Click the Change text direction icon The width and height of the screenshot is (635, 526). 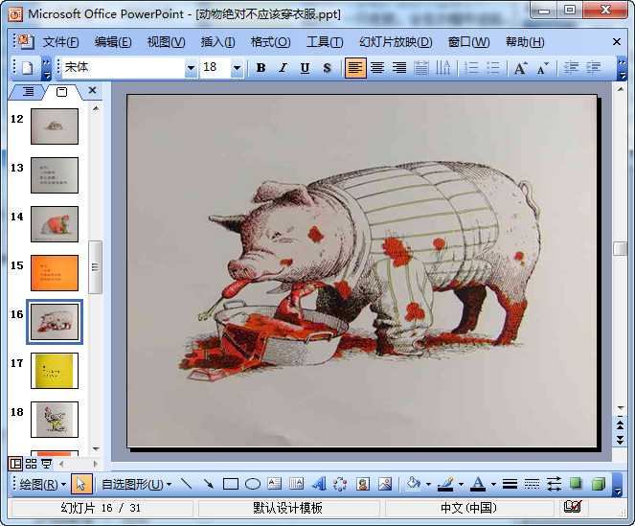pos(442,68)
